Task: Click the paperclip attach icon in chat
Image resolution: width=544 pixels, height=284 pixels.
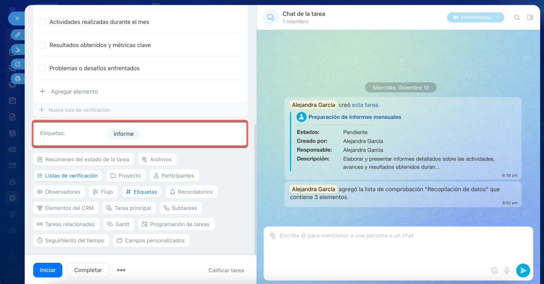Action: tap(272, 236)
